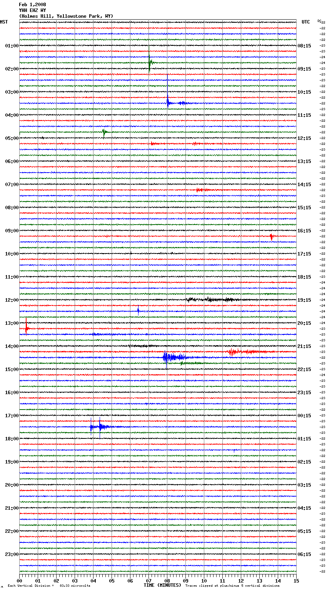Click the Feb 1,2008 date header
The image size is (327, 591).
click(x=32, y=5)
